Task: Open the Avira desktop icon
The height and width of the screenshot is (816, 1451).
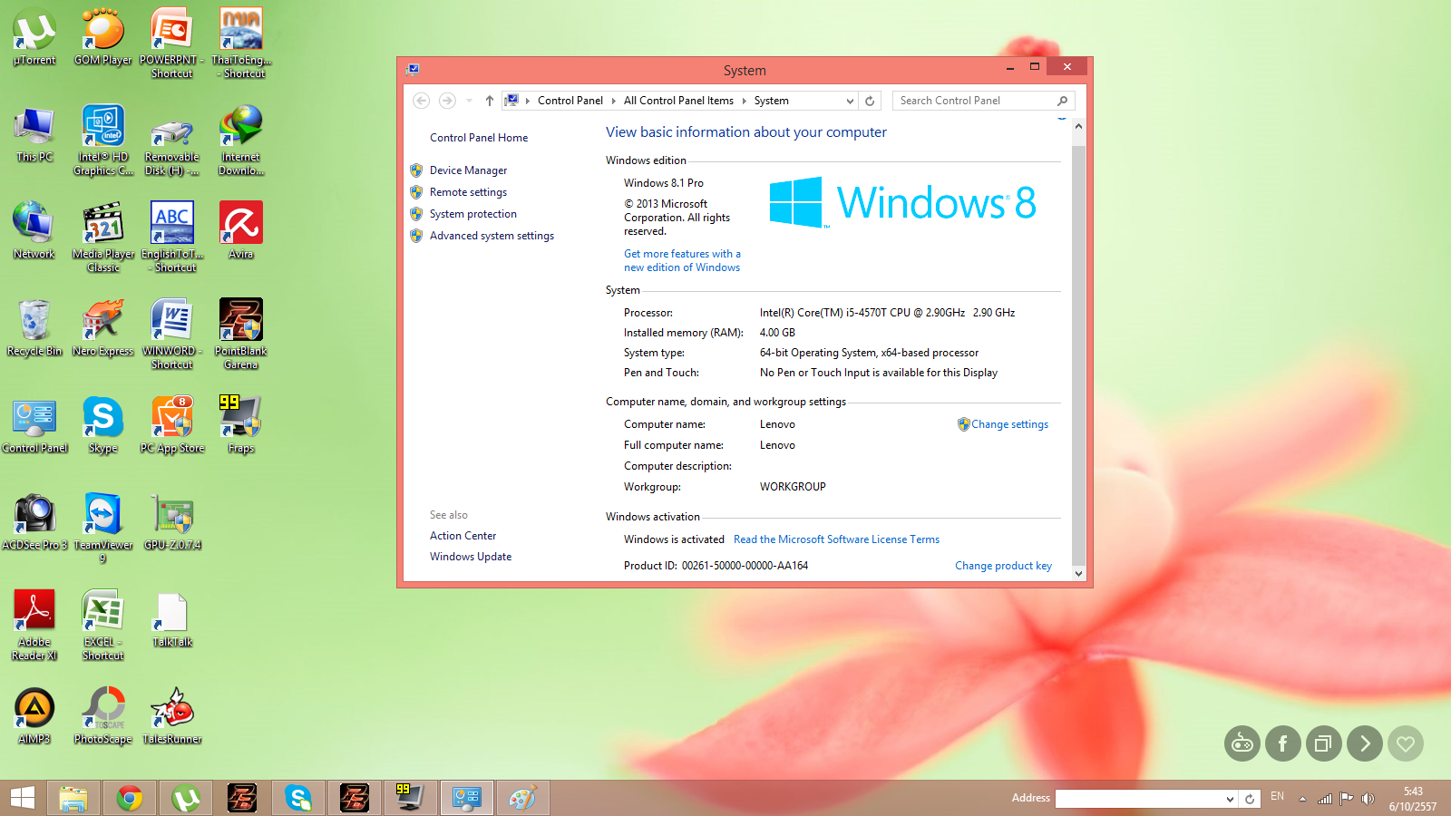Action: coord(241,229)
